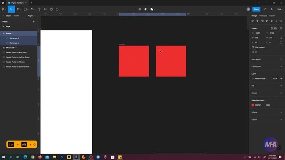Select the Comment tool

pyautogui.click(x=57, y=9)
